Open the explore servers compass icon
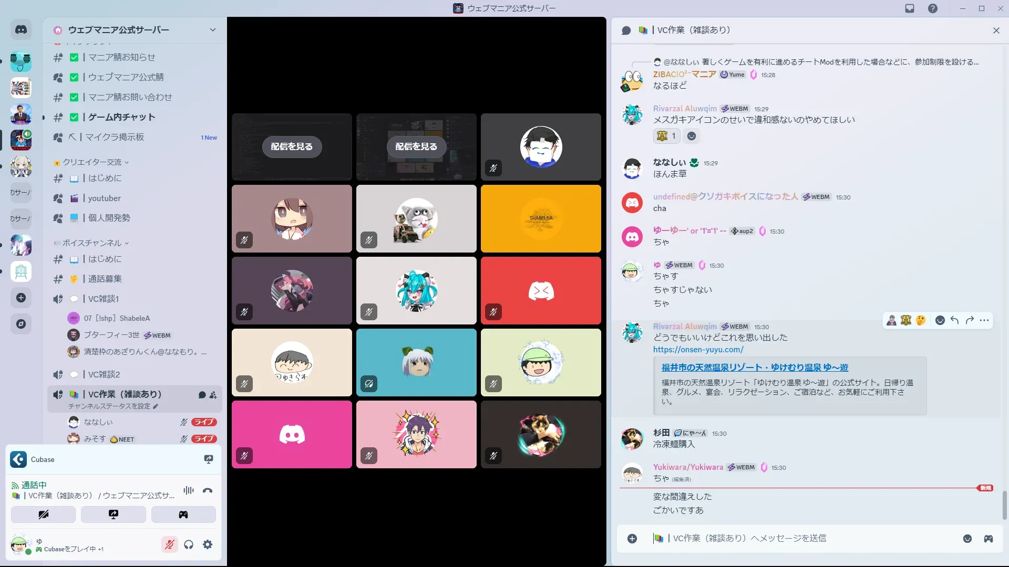Viewport: 1009px width, 567px height. click(x=21, y=324)
